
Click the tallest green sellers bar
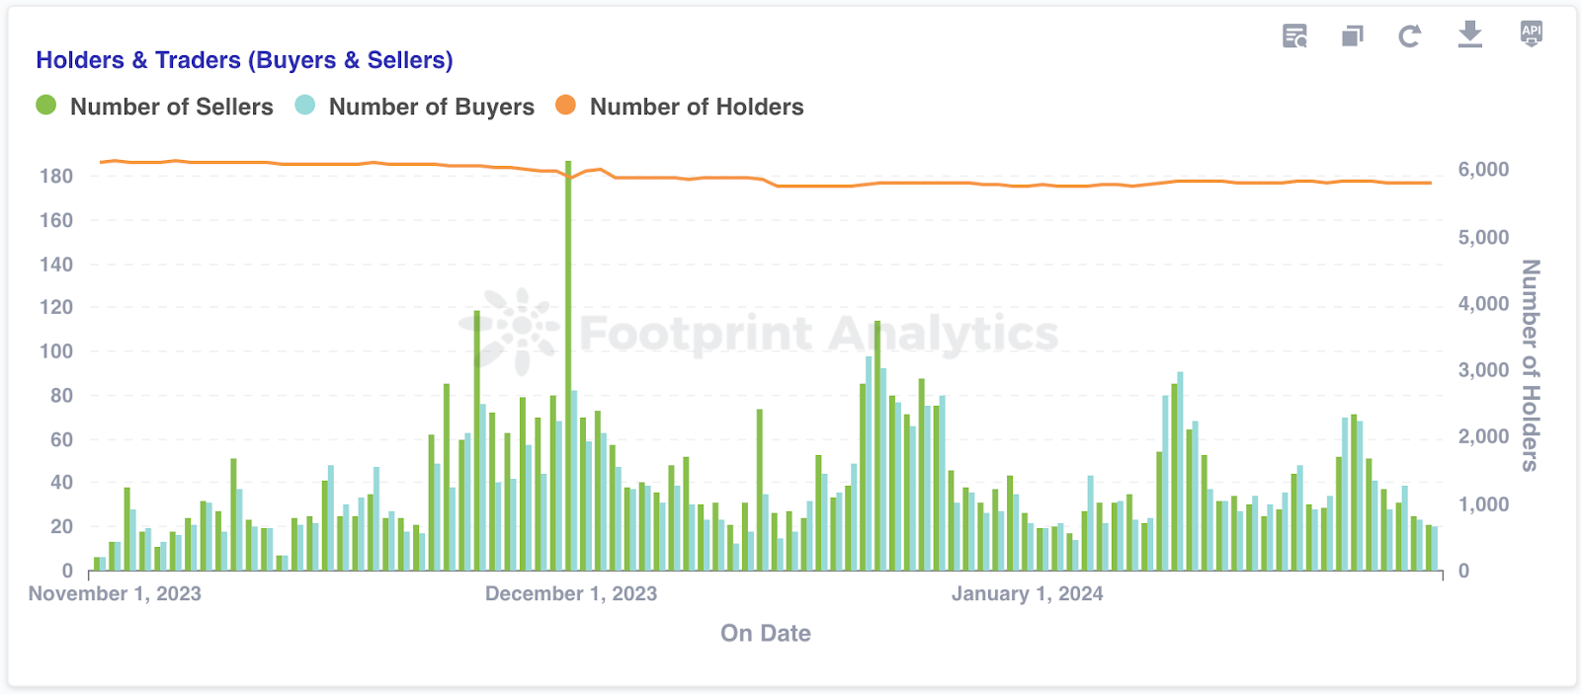[x=568, y=365]
